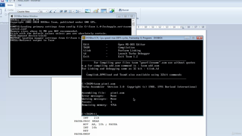The height and width of the screenshot is (136, 242).
Task: Minimize the DOSBox Status Window
Action: point(119,16)
